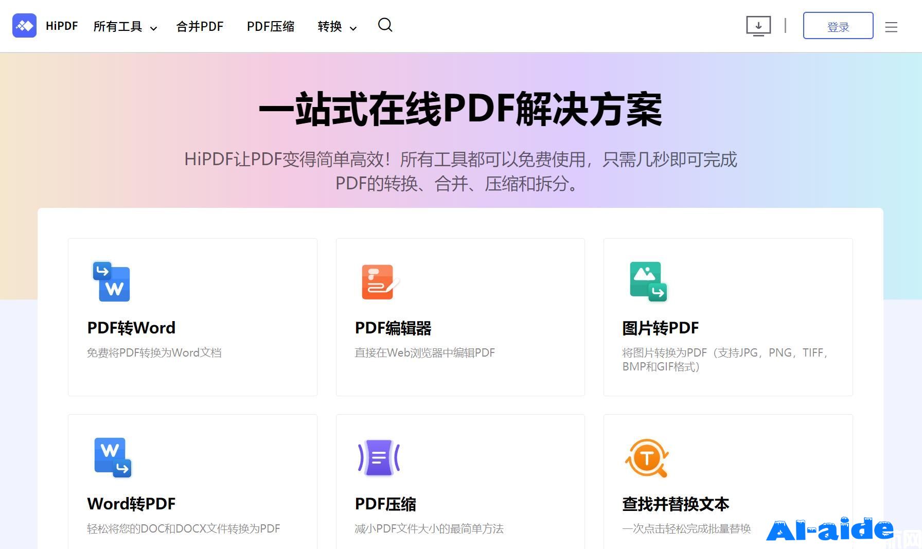Open the PDF编辑器 card title
The width and height of the screenshot is (922, 549).
tap(393, 328)
